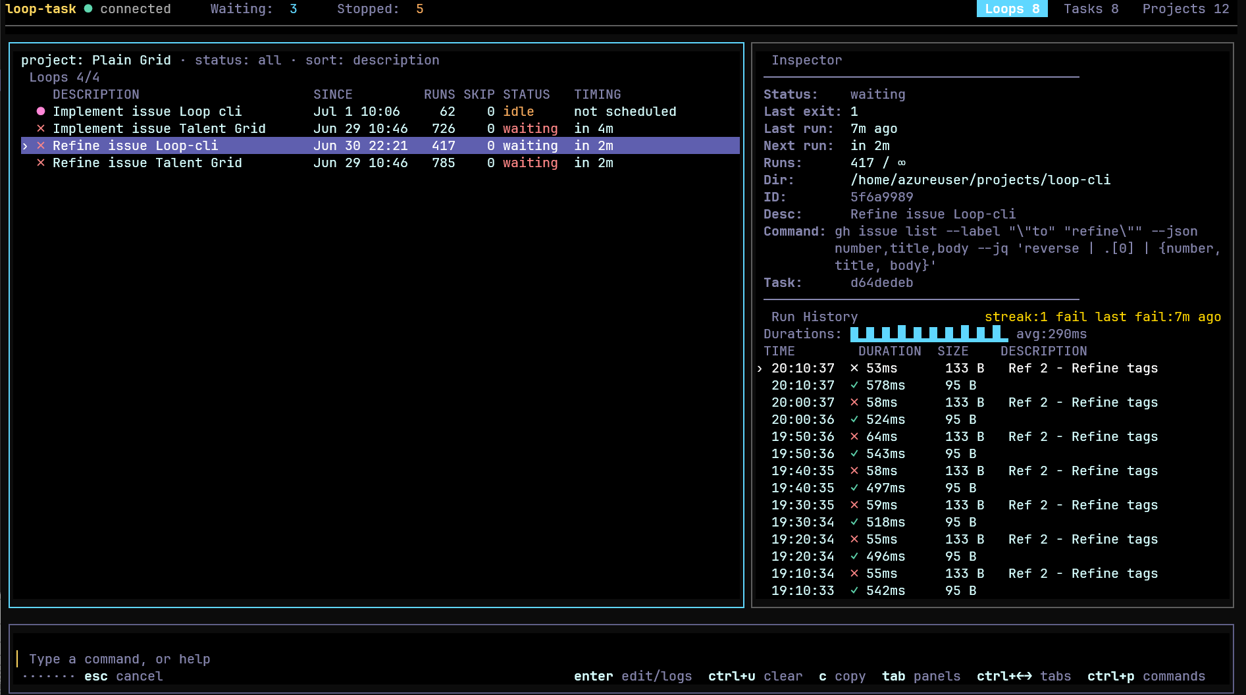This screenshot has width=1246, height=695.
Task: Click the success check on the 524ms run
Action: point(854,419)
